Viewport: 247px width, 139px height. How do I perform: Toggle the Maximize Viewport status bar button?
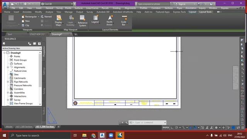tap(203, 128)
